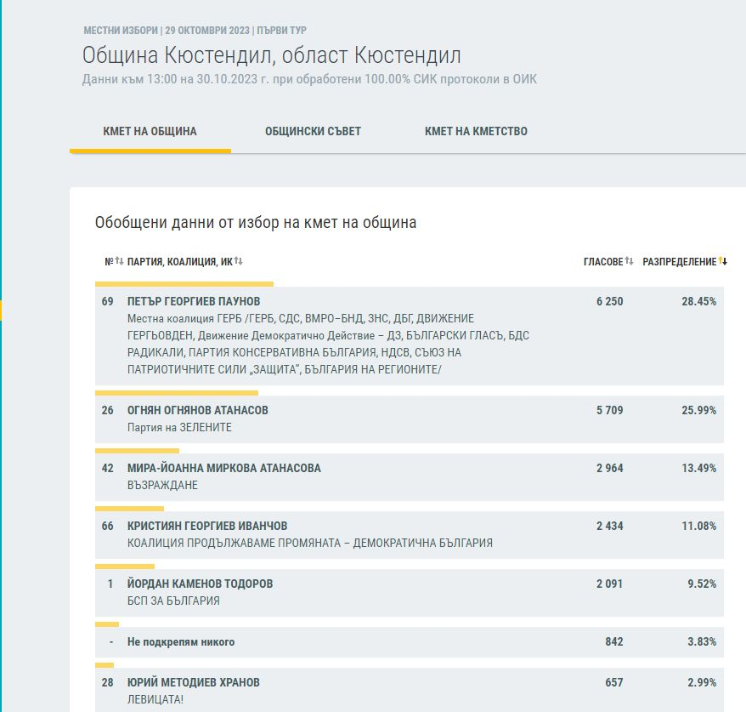Click the Данни към 13:00 status line
This screenshot has height=712, width=746.
(309, 79)
